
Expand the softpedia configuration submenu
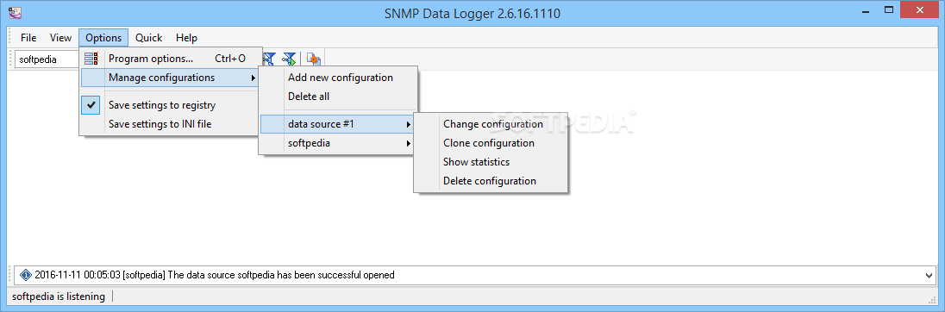(x=337, y=143)
